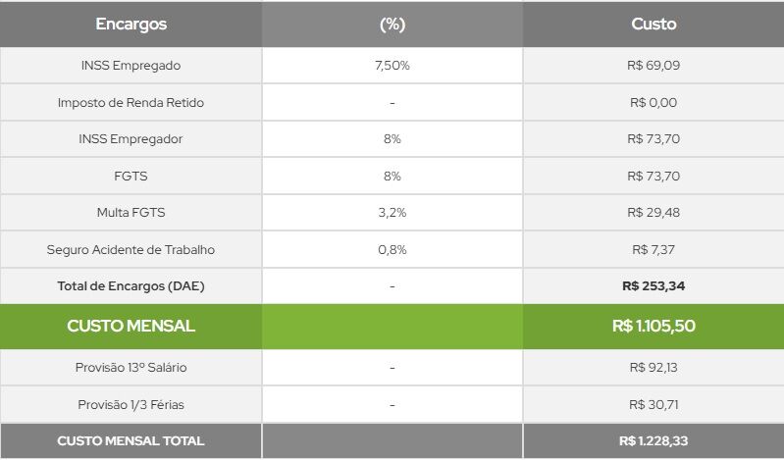The image size is (784, 460).
Task: Click the INSS Empregador row label
Action: (131, 139)
